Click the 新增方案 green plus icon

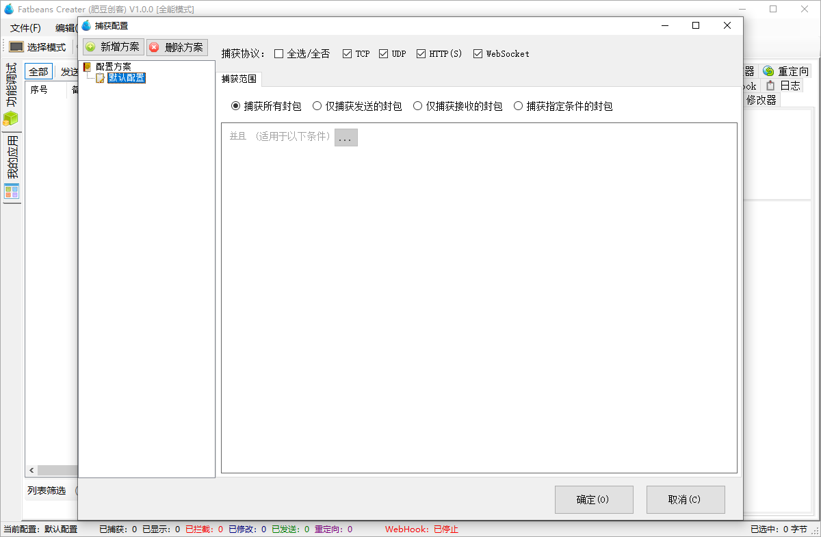click(x=91, y=47)
